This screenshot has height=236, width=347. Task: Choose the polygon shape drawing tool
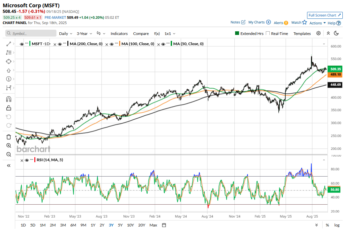click(9, 61)
